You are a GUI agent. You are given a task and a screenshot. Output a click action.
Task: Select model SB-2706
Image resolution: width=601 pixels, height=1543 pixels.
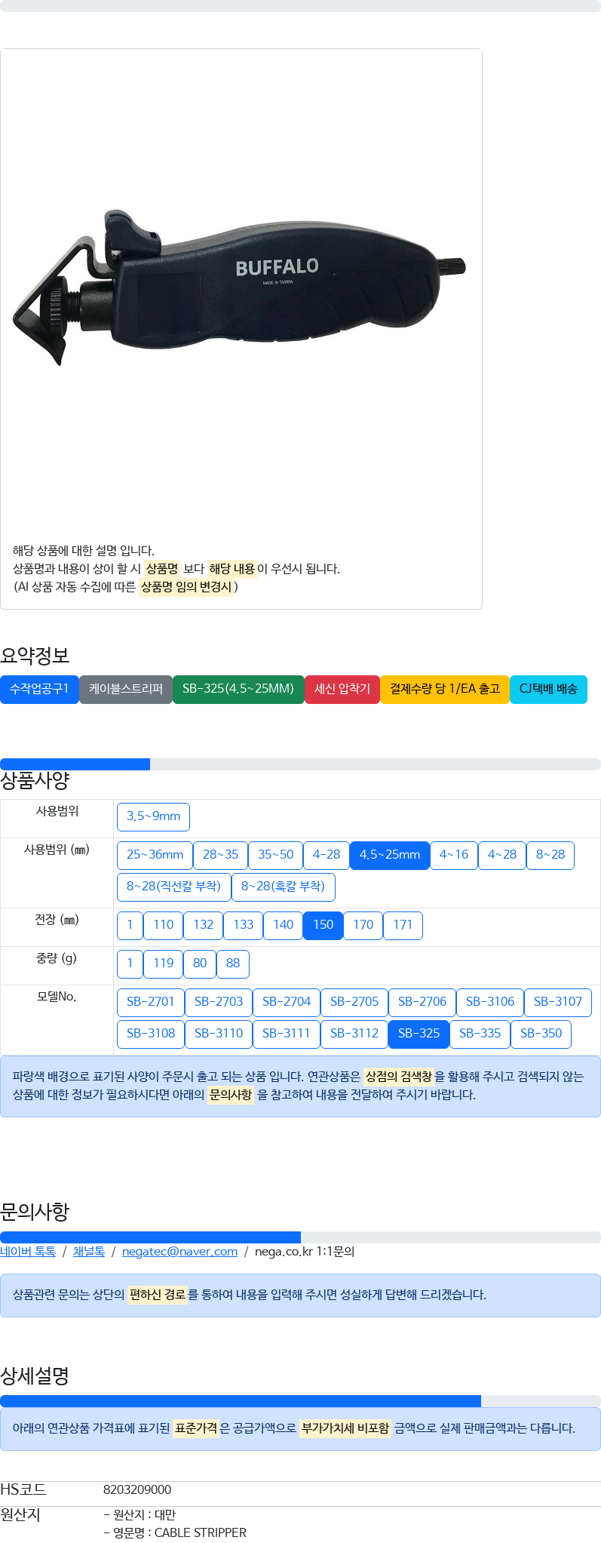tap(422, 1002)
